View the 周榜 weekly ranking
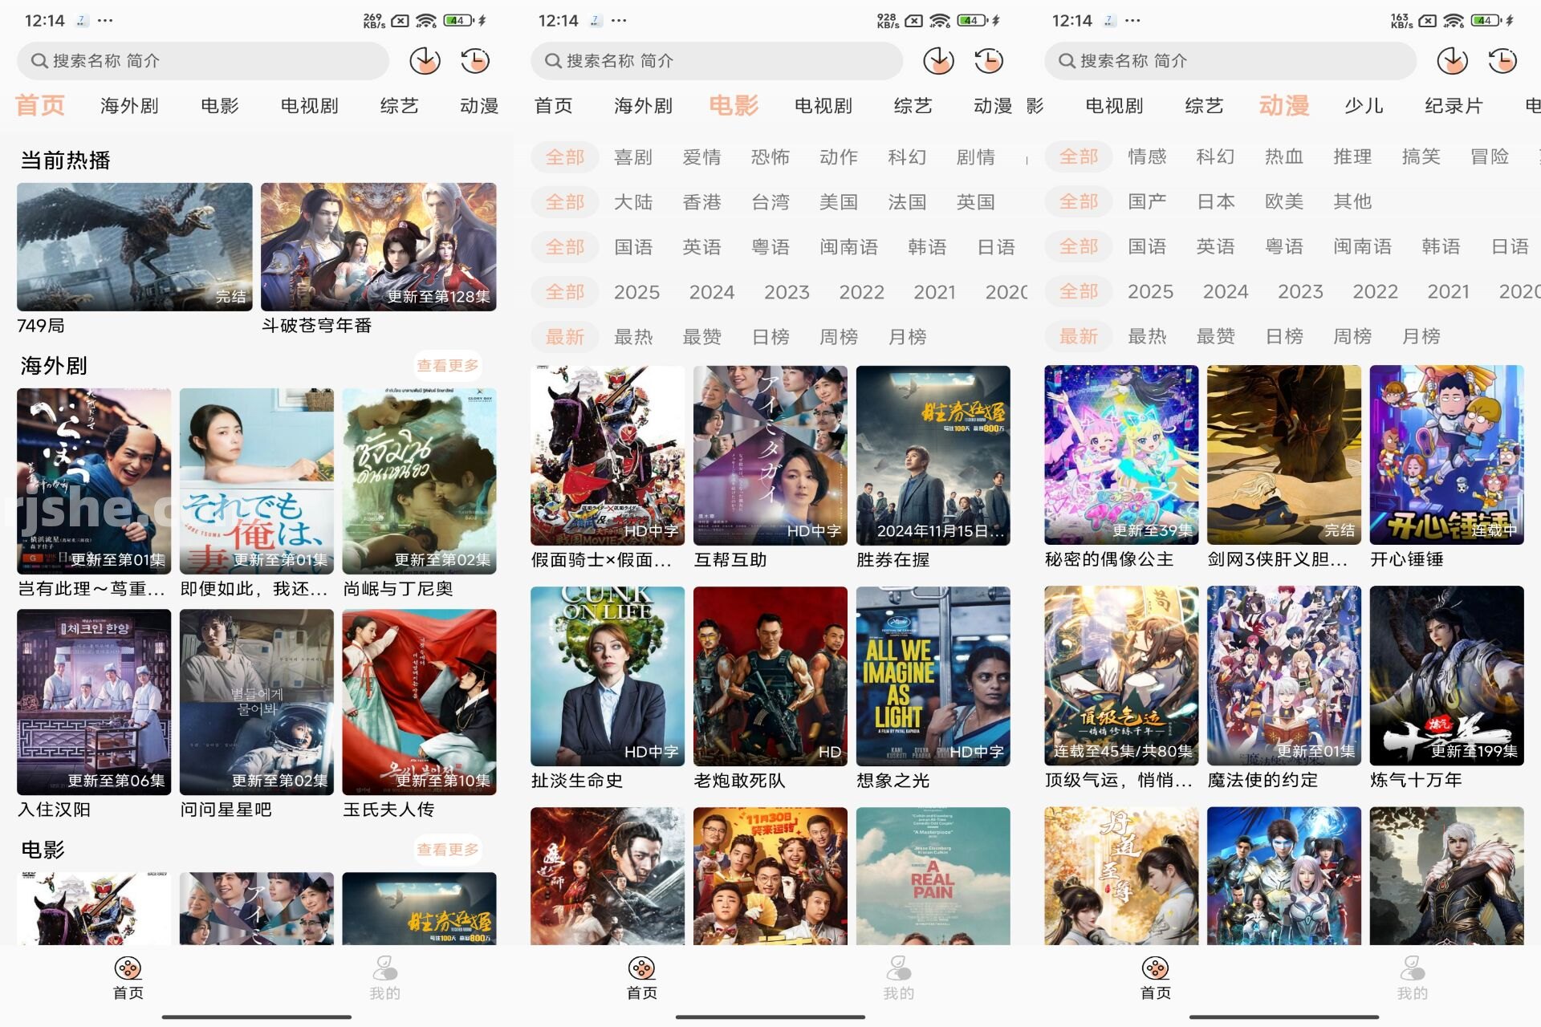This screenshot has width=1541, height=1027. pyautogui.click(x=840, y=336)
